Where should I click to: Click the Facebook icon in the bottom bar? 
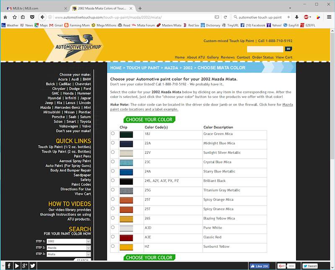(9, 266)
